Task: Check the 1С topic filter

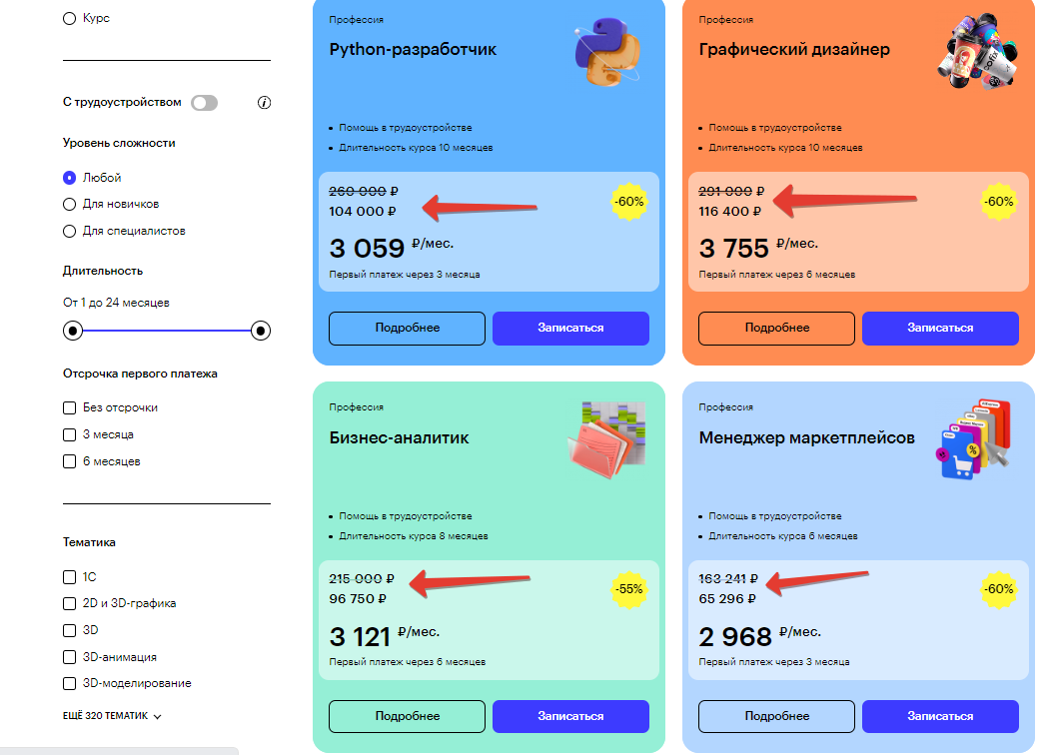Action: (x=68, y=576)
